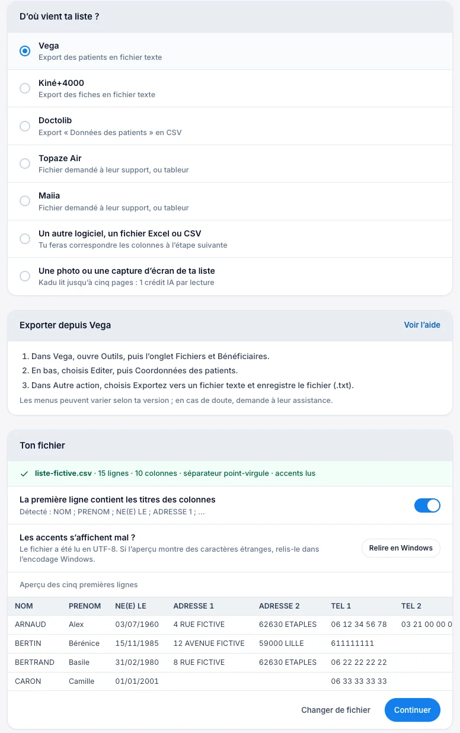Click the TEL 1 column header
This screenshot has width=460, height=733.
click(341, 606)
